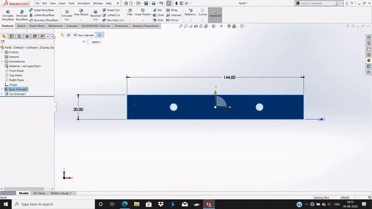Click the Rebuild traffic light icon
This screenshot has height=209, width=372.
[x=176, y=3]
